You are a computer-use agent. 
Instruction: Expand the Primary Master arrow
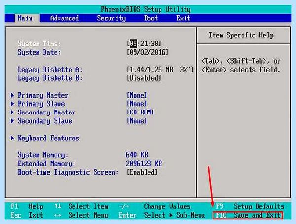[x=12, y=95]
